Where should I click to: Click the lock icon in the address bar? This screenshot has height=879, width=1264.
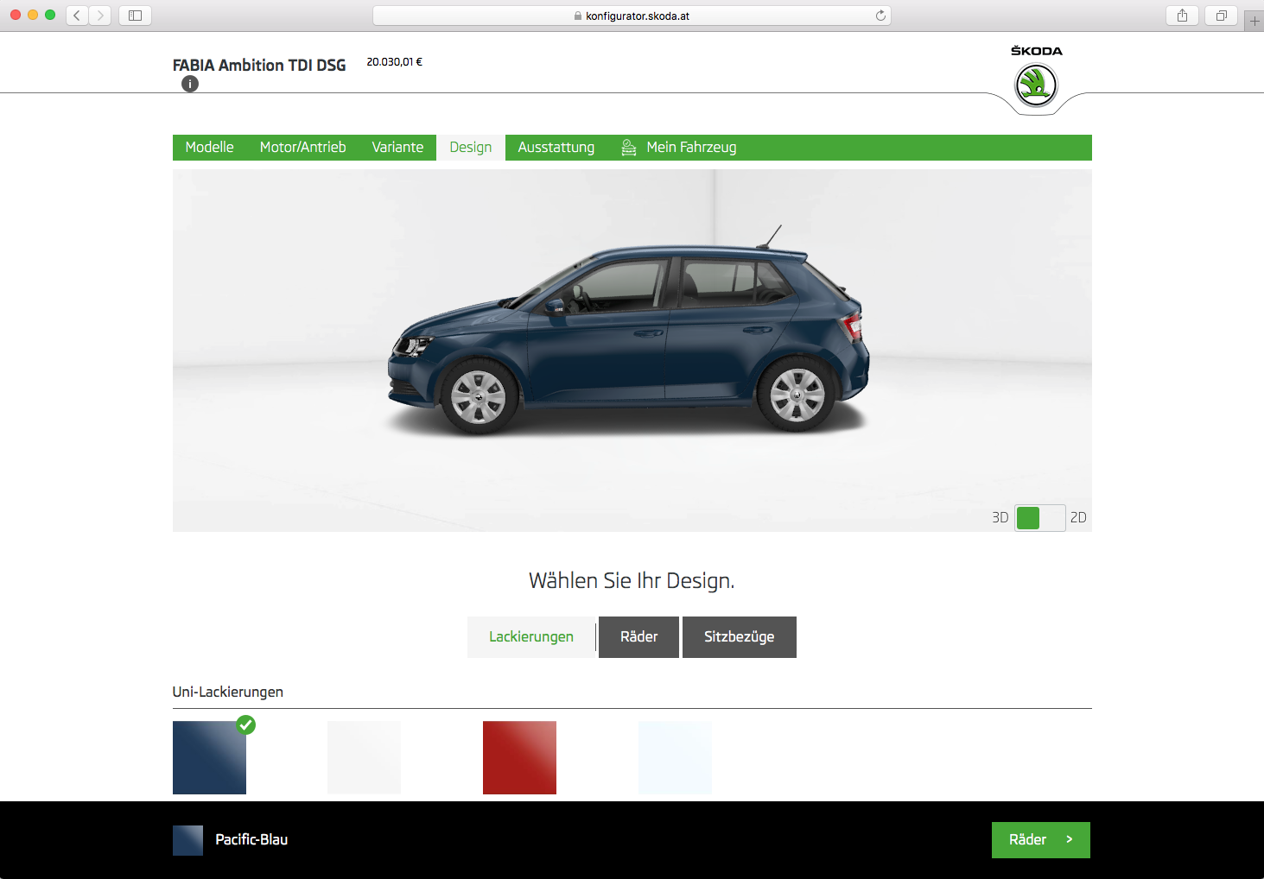tap(578, 16)
